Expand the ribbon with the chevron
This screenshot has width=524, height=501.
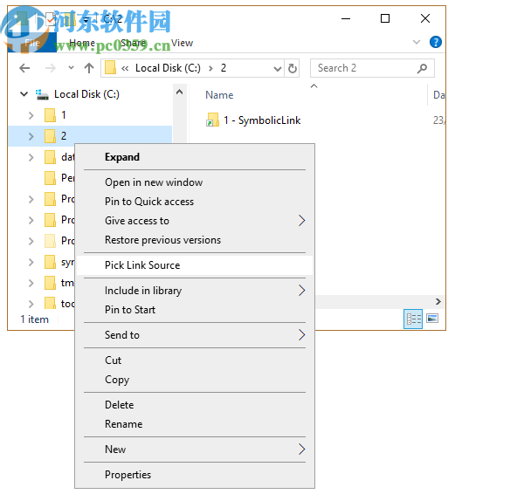tap(417, 42)
